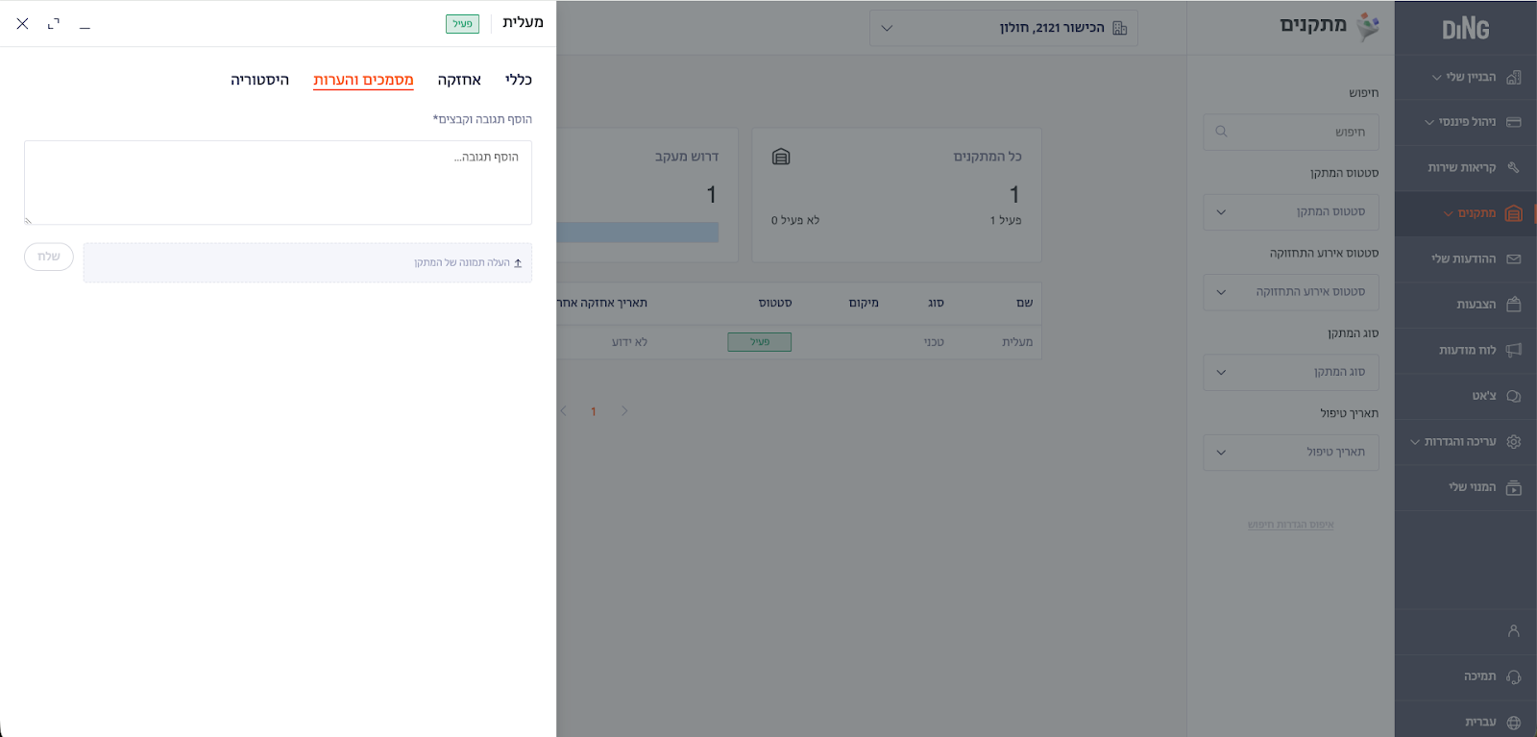Switch to the היסטוריה tab

pos(259,80)
